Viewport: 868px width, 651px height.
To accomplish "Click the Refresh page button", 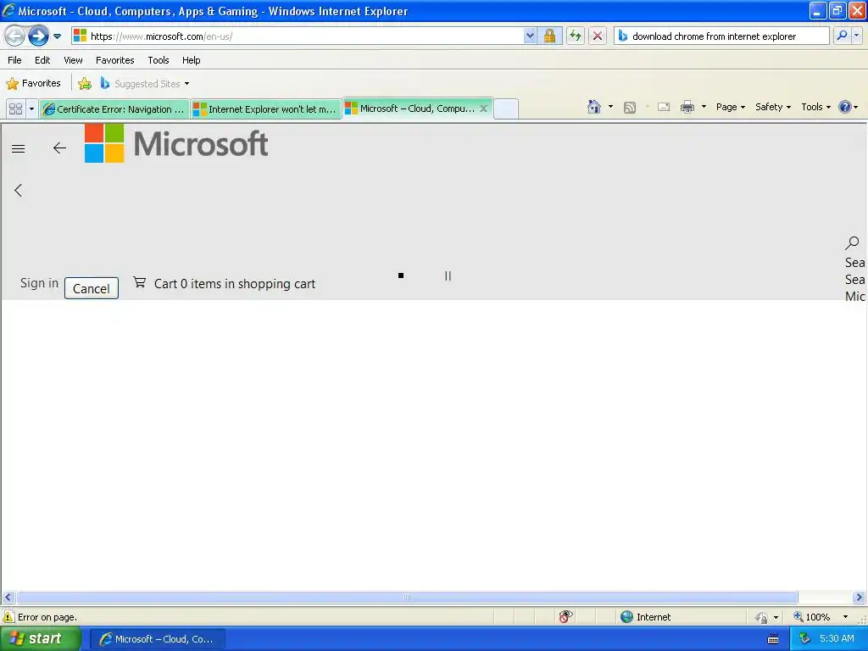I will point(576,36).
